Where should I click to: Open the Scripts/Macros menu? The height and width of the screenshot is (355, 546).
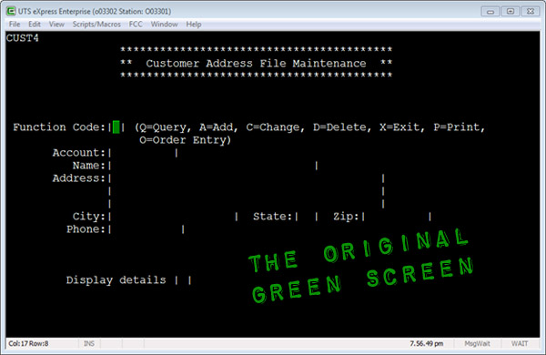click(x=96, y=24)
